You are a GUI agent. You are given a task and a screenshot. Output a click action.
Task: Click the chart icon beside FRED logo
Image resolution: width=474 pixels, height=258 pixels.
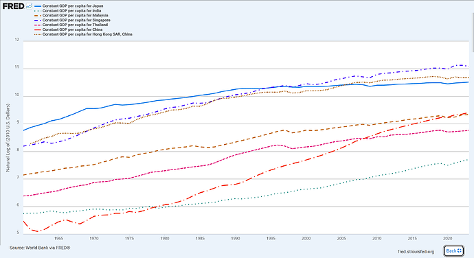29,6
